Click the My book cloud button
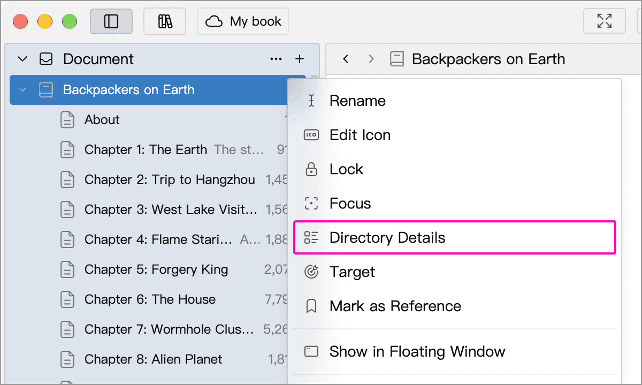642x385 pixels. point(243,21)
